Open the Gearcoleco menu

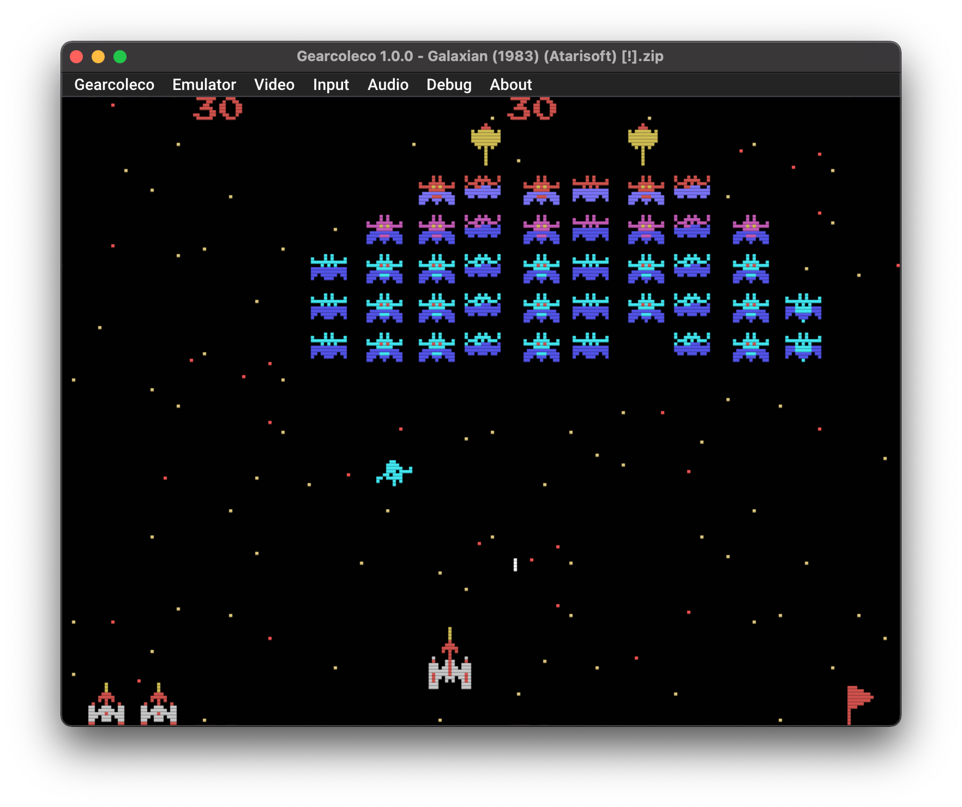tap(114, 85)
